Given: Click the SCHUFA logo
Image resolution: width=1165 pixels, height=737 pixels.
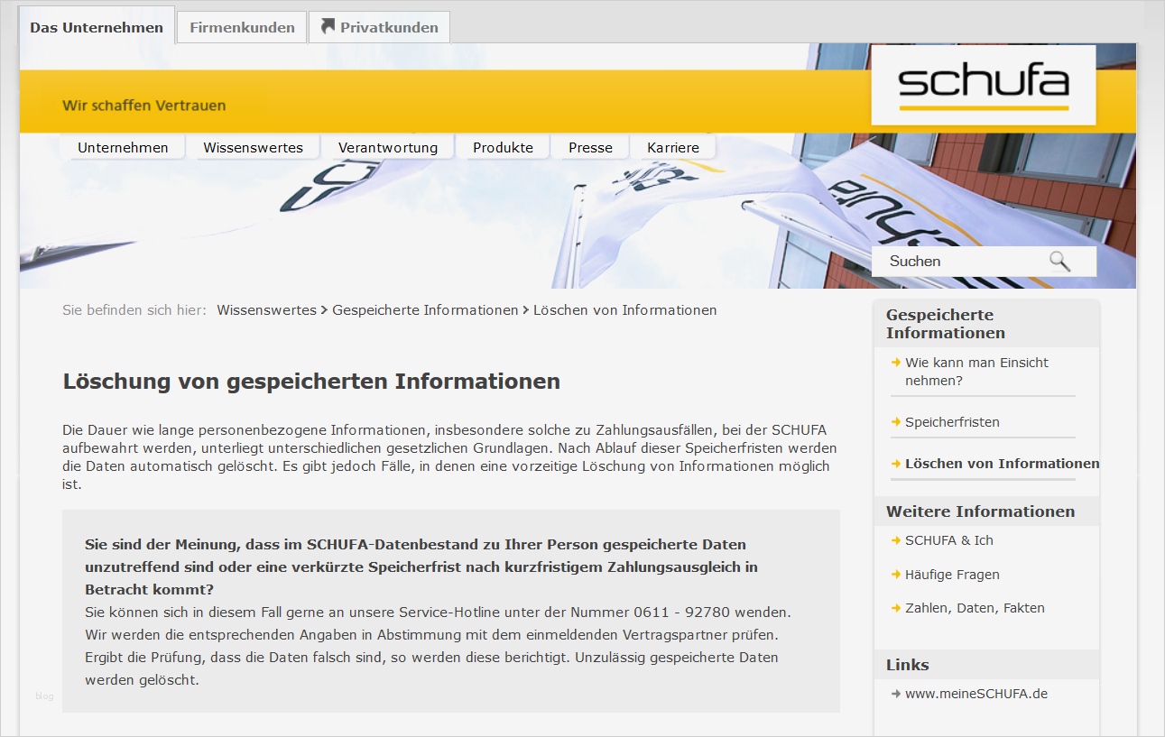Looking at the screenshot, I should point(983,84).
